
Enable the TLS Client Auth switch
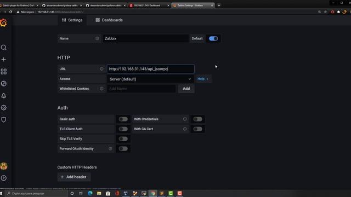(x=123, y=129)
